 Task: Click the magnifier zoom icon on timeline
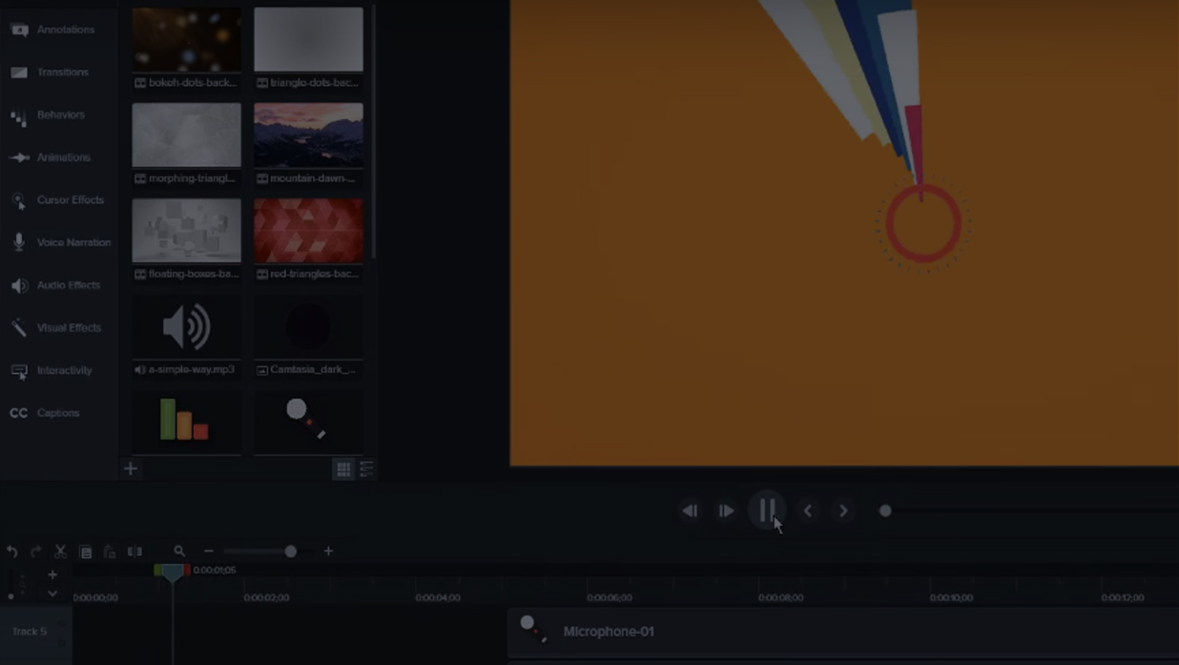point(179,551)
